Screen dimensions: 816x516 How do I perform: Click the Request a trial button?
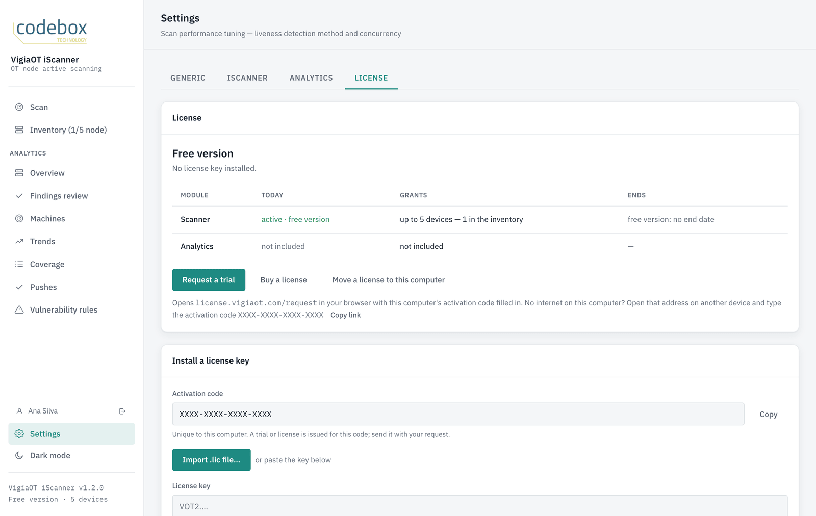tap(209, 280)
